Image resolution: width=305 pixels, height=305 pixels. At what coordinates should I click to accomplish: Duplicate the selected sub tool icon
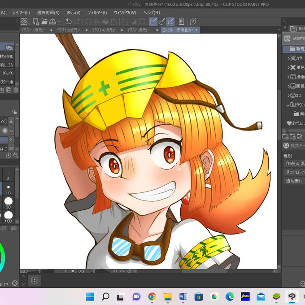pos(9,90)
